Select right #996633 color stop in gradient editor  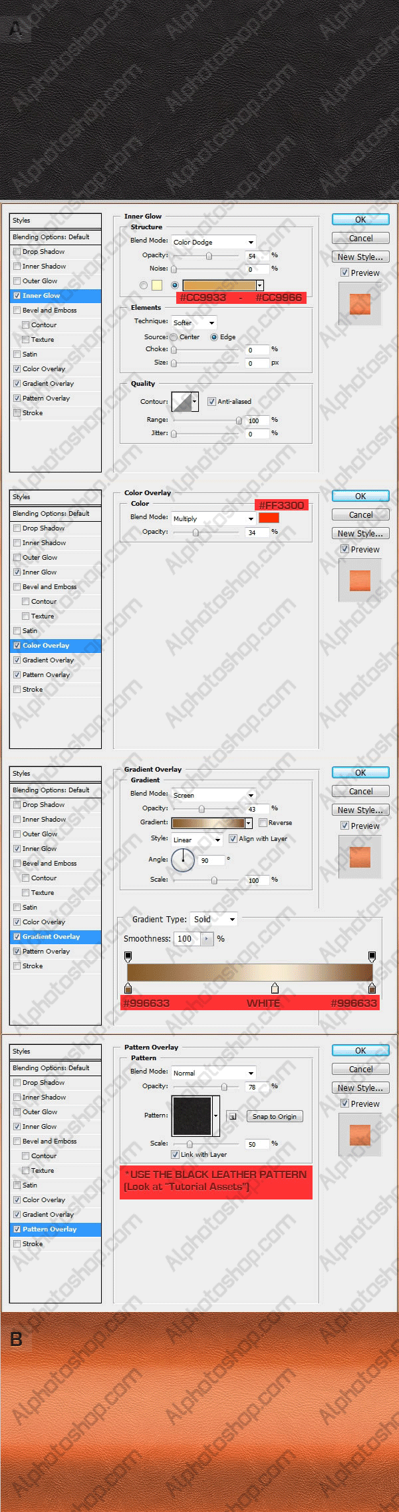pyautogui.click(x=372, y=988)
